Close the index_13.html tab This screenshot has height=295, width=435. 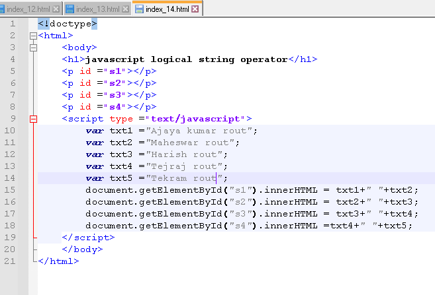click(x=125, y=9)
